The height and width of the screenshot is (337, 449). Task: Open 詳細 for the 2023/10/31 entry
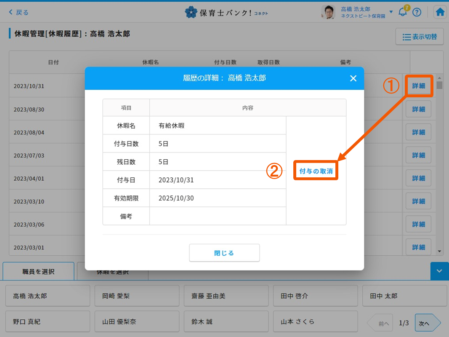point(418,86)
